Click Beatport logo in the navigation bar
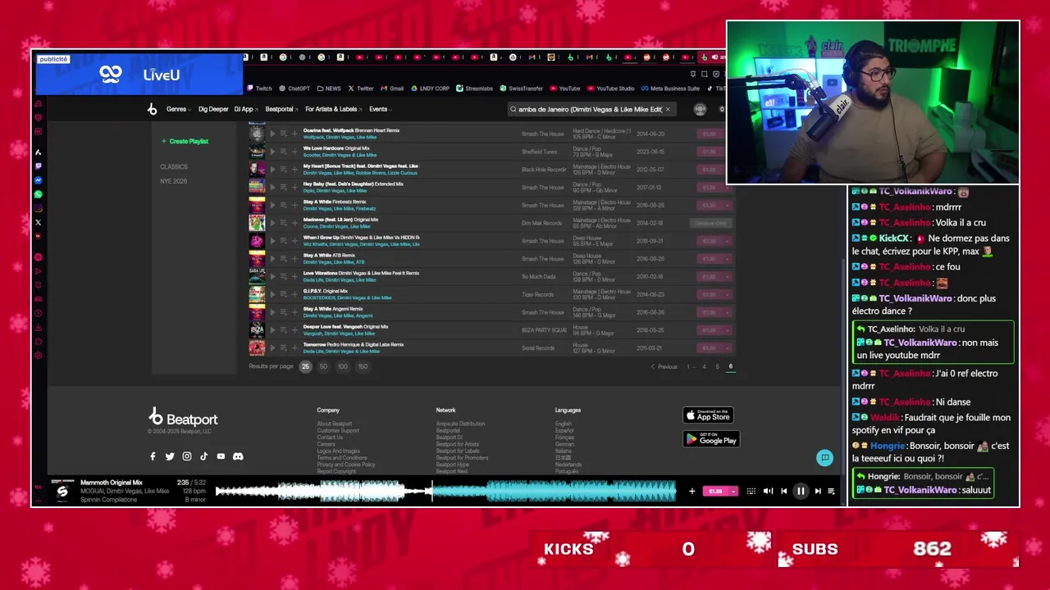Screen dimensions: 1050x590 (152, 109)
